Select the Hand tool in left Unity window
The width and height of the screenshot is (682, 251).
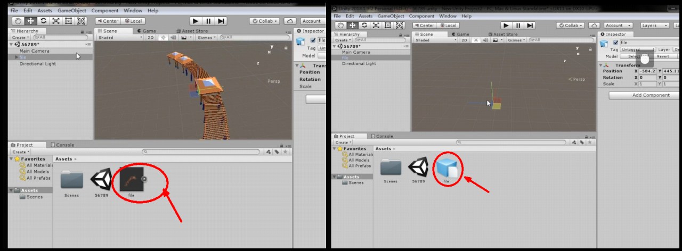(18, 21)
